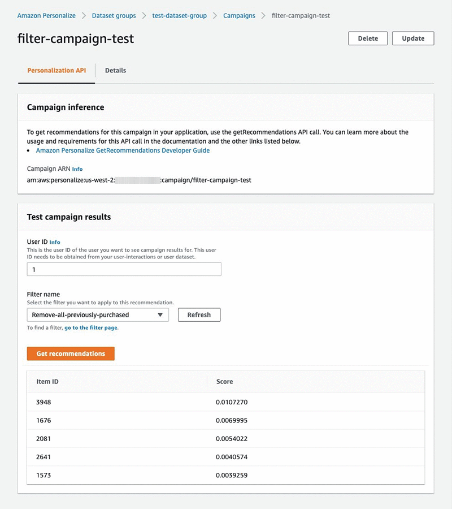Select the row for item 3948
The height and width of the screenshot is (509, 452).
225,403
